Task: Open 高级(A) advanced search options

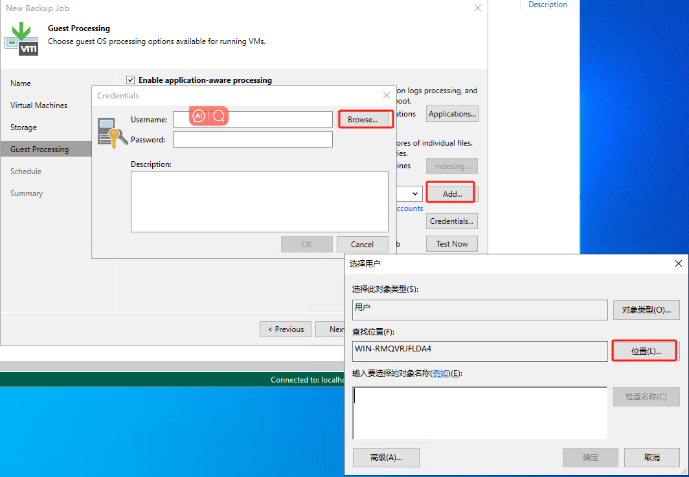Action: [385, 457]
